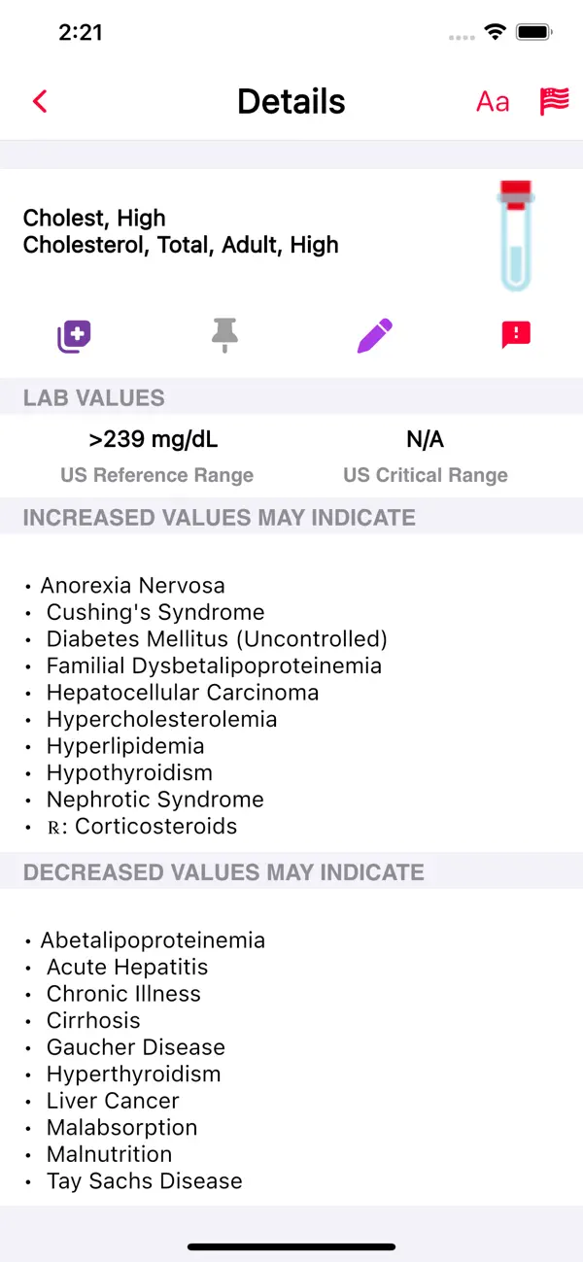Image resolution: width=583 pixels, height=1262 pixels.
Task: Open the edit note pencil icon
Action: tap(374, 335)
